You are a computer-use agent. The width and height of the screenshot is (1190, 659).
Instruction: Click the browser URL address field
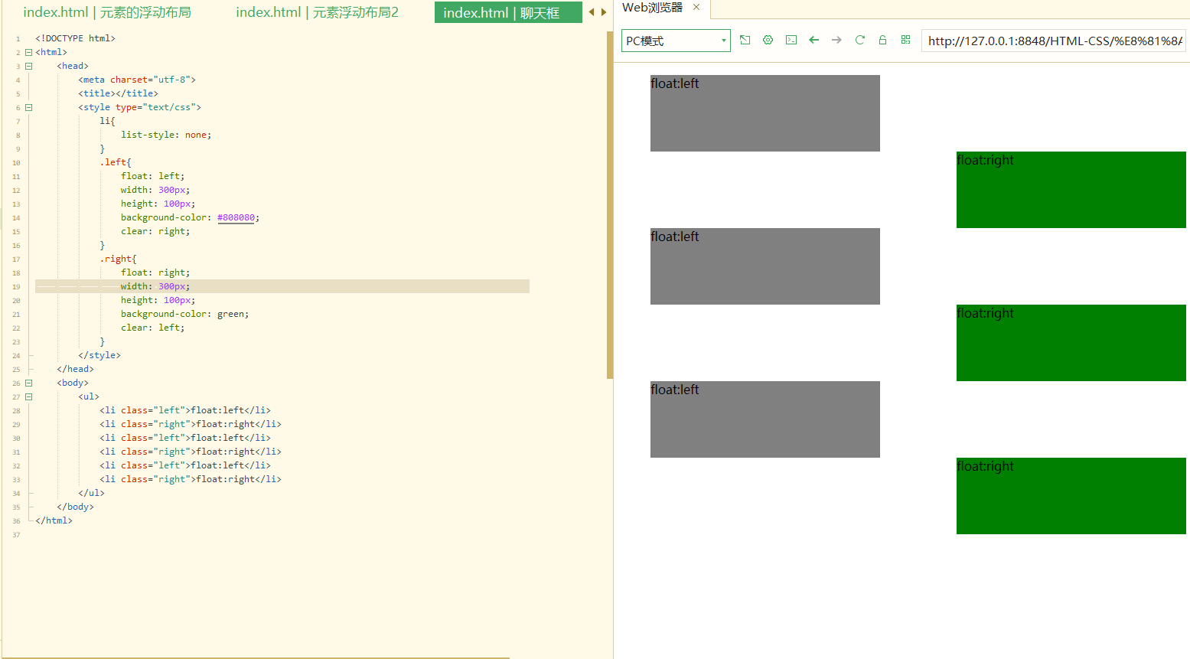coord(1055,41)
